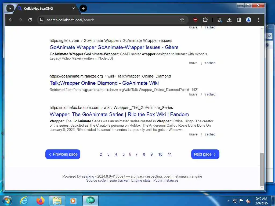The width and height of the screenshot is (275, 206).
Task: Open the Public instances footer link
Action: 166,181
